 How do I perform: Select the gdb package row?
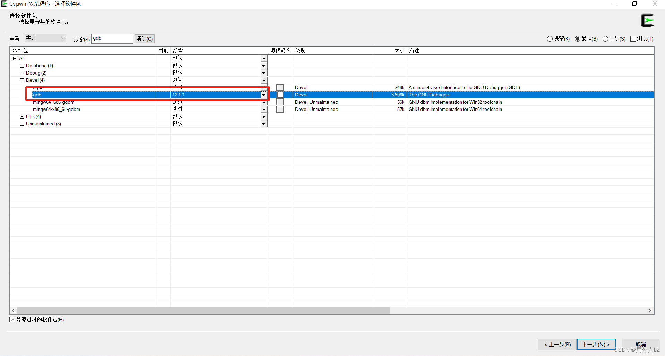pyautogui.click(x=332, y=95)
